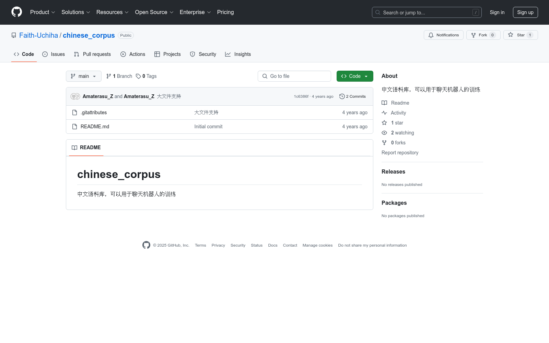Click the footer GitHub mark icon
This screenshot has height=343, width=549.
coord(146,245)
